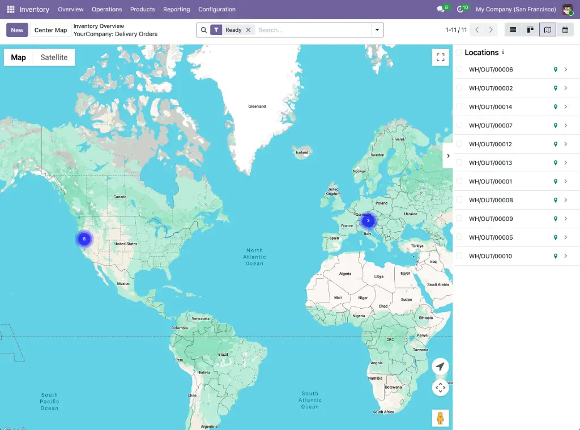Check the WH/OUT/00007 checkbox
The height and width of the screenshot is (430, 580).
[x=459, y=125]
